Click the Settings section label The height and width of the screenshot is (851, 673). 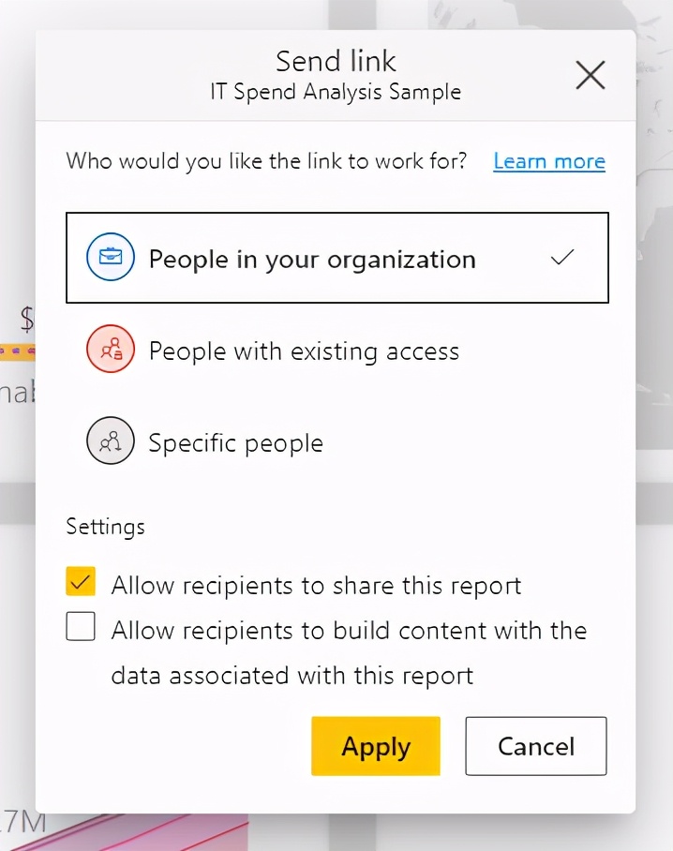click(x=105, y=527)
